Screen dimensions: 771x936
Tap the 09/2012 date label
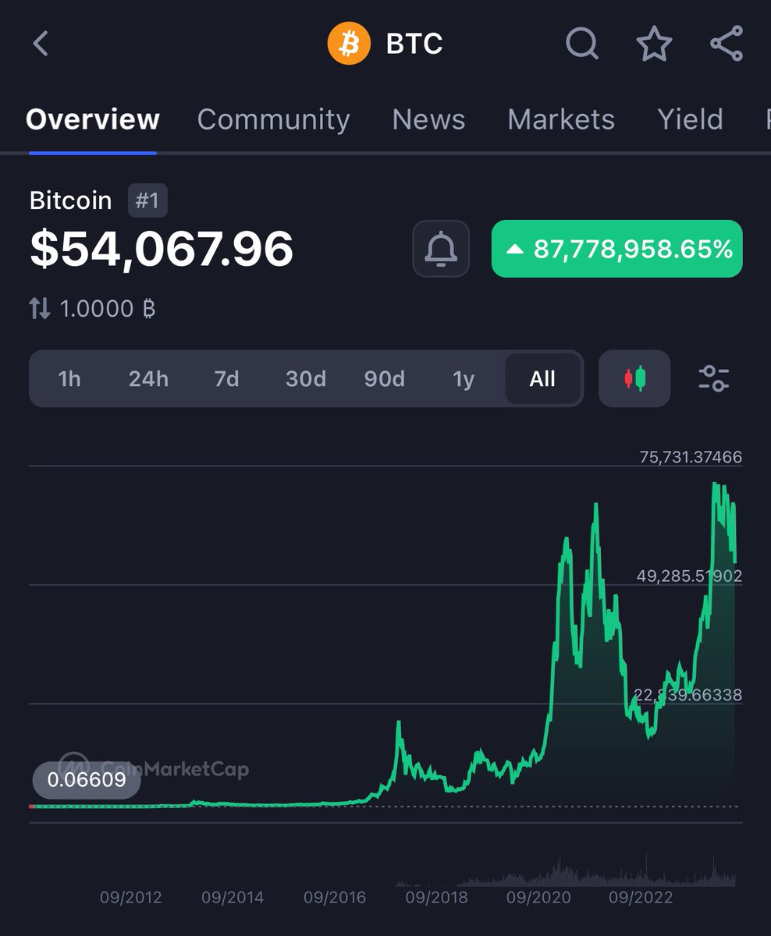pyautogui.click(x=131, y=898)
